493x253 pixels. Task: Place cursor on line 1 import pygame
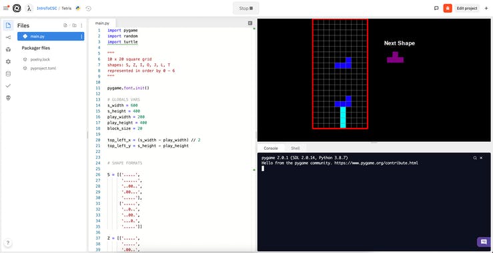tap(123, 31)
